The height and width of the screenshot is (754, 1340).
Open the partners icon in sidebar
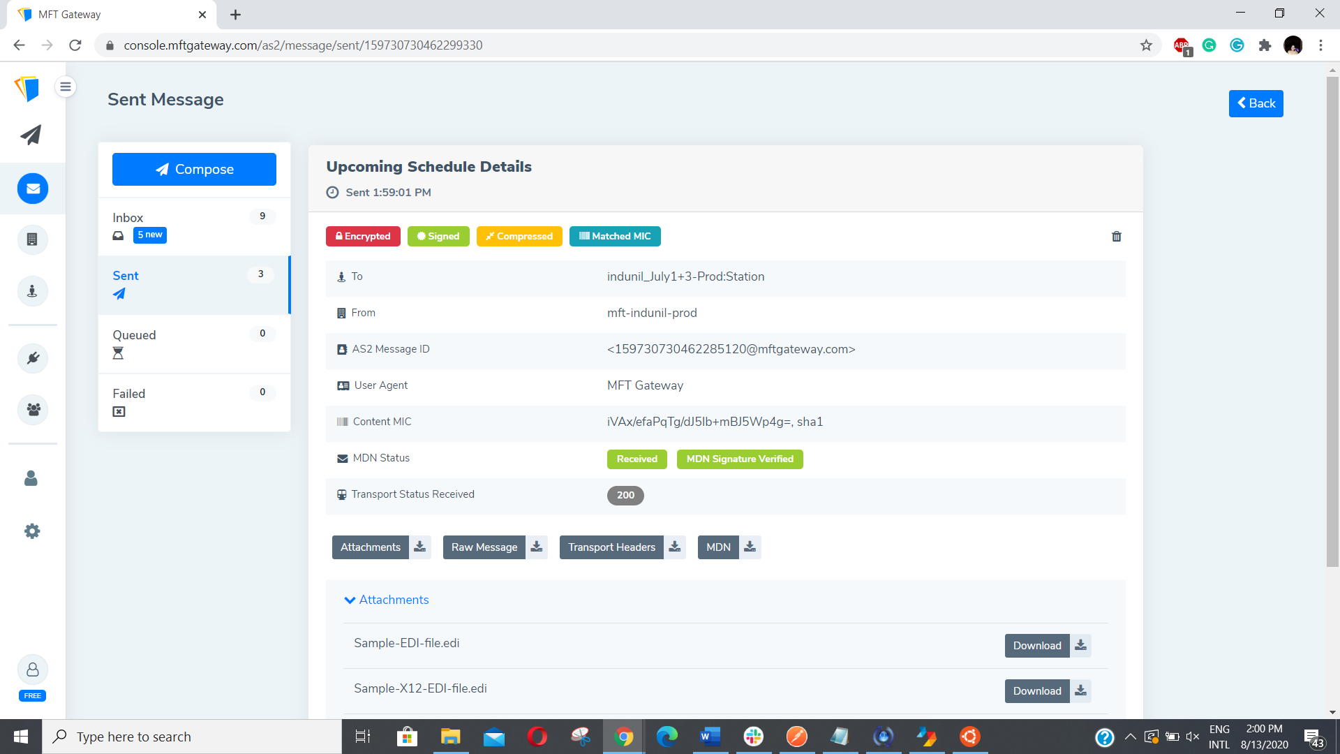[x=32, y=291]
